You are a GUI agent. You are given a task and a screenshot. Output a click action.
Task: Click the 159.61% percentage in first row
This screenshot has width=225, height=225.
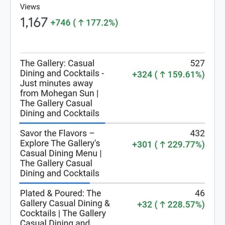[185, 75]
